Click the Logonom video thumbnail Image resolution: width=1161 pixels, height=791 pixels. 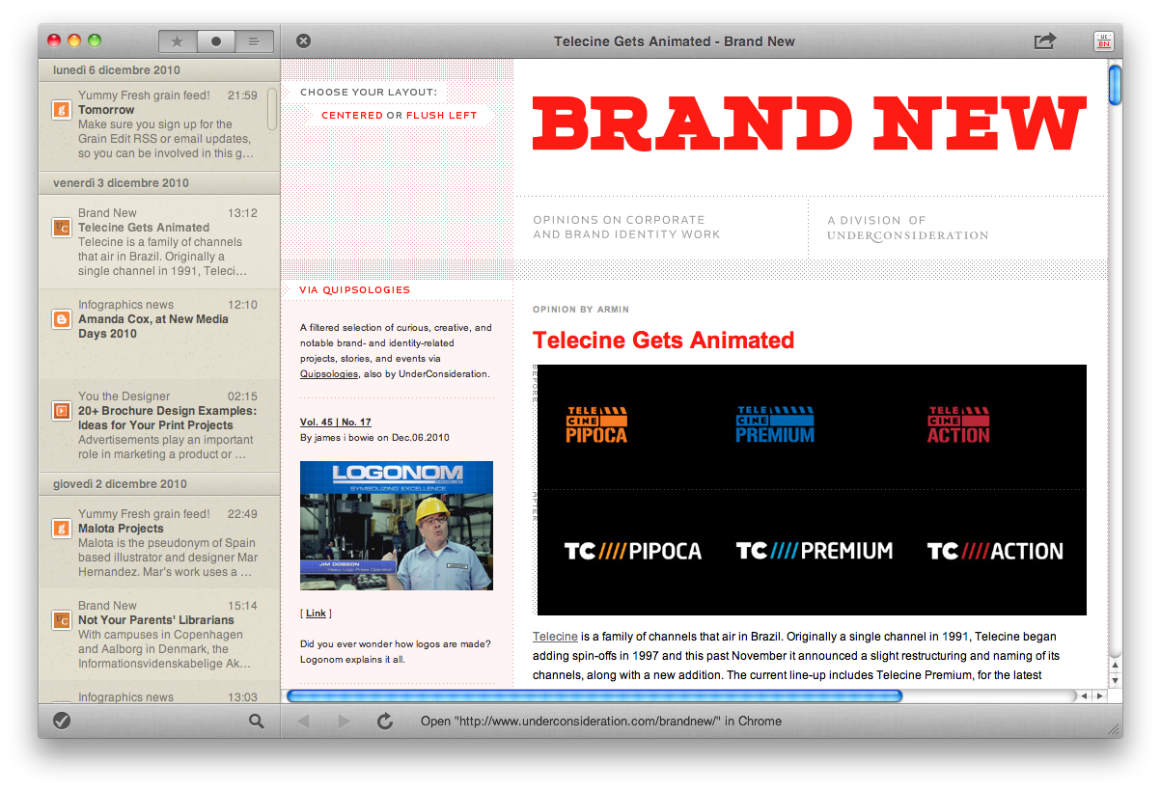[x=397, y=526]
